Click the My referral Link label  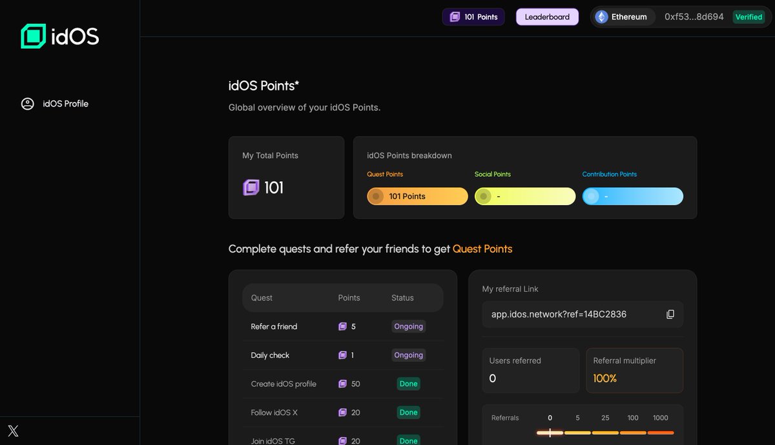coord(510,289)
